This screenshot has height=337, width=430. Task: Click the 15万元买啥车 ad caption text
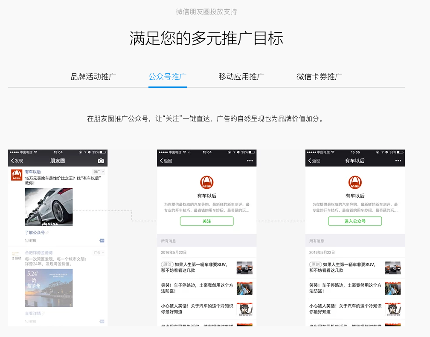click(x=63, y=181)
